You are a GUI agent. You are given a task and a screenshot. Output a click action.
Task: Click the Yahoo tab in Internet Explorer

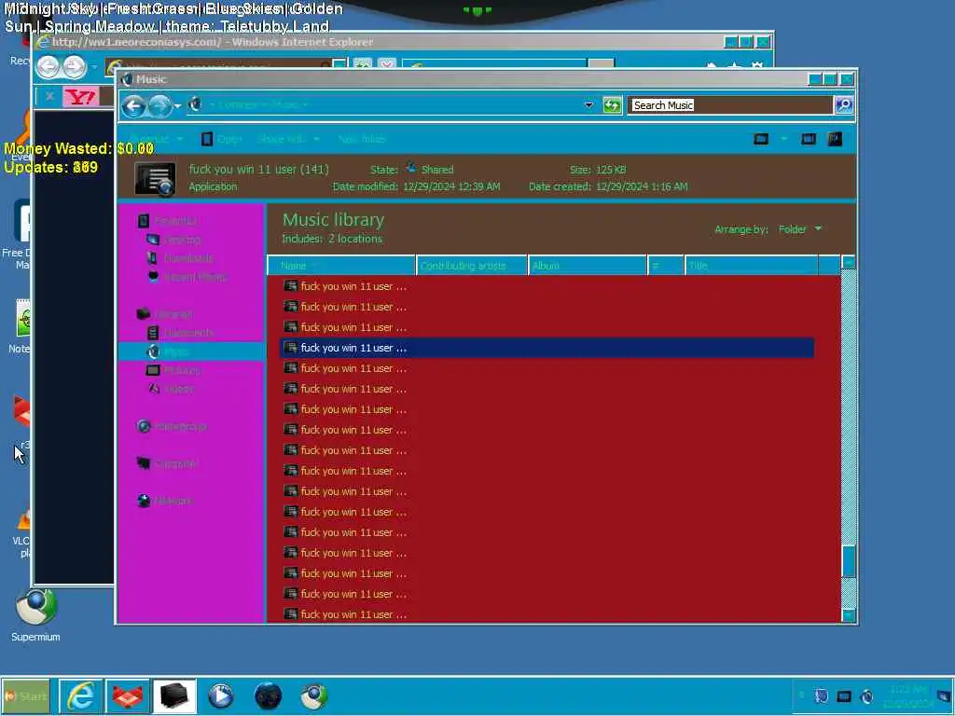[80, 97]
